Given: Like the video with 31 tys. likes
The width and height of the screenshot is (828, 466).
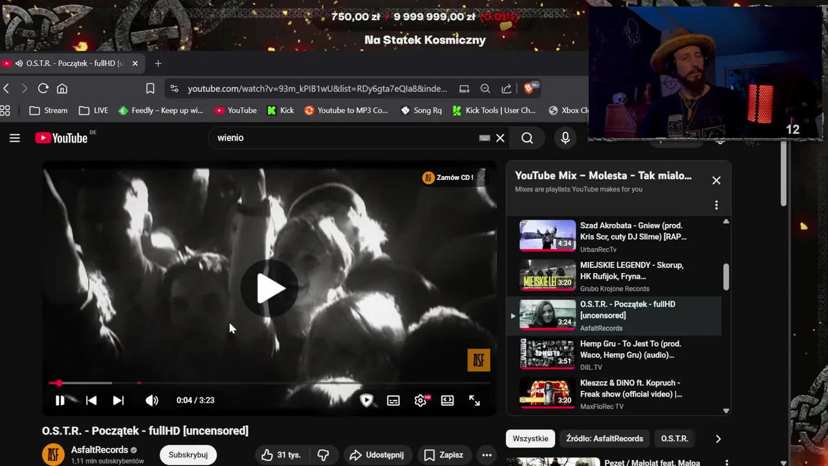Looking at the screenshot, I should pyautogui.click(x=281, y=455).
